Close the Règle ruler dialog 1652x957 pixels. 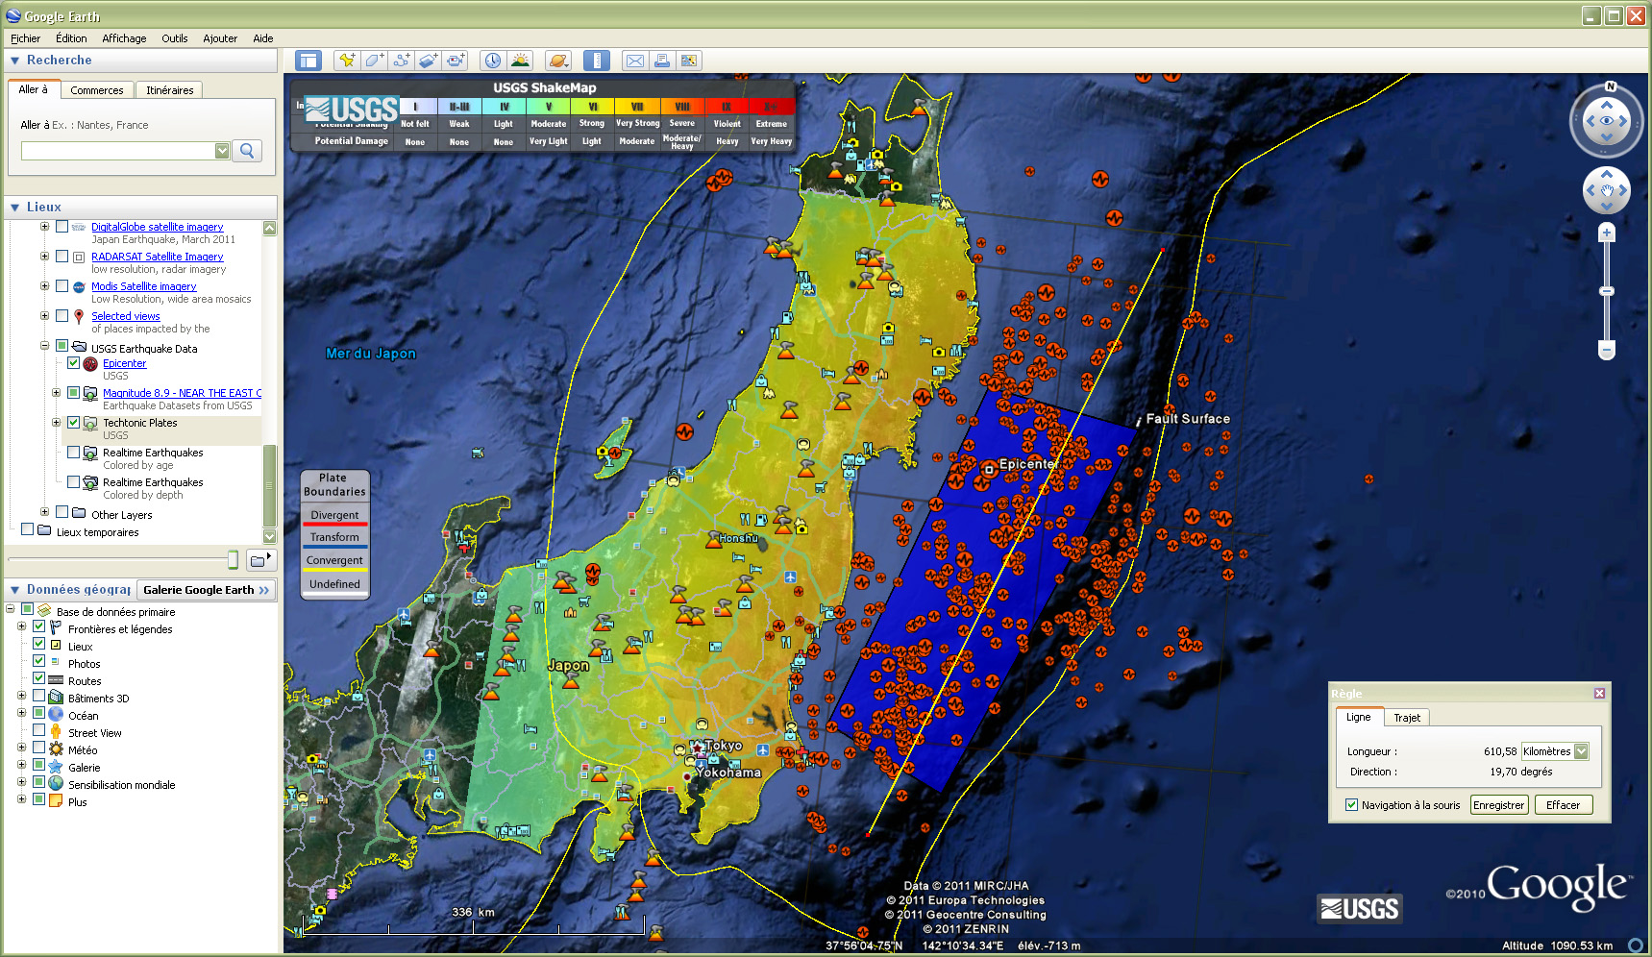[x=1599, y=694]
